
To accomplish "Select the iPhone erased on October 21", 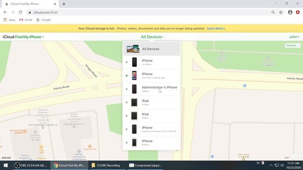I will point(151,129).
